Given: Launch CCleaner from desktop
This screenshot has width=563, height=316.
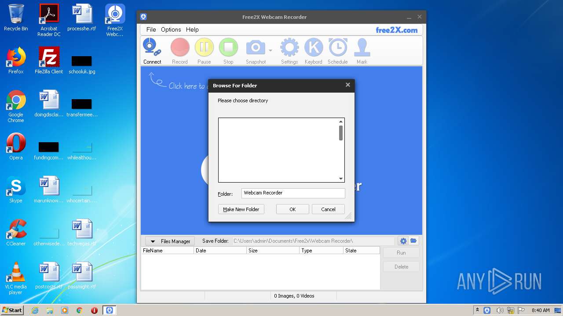Looking at the screenshot, I should pyautogui.click(x=16, y=233).
